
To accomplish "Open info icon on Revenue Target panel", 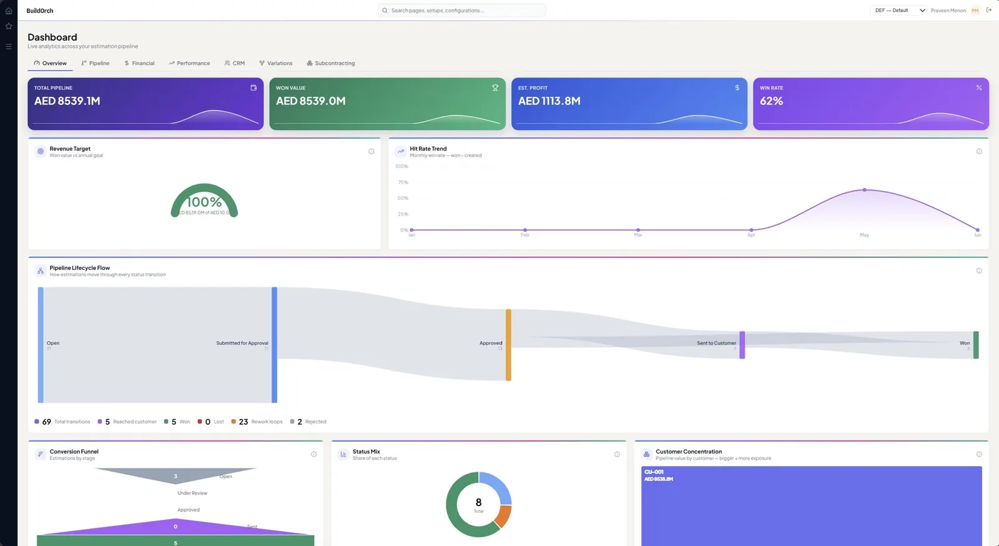I will (372, 151).
